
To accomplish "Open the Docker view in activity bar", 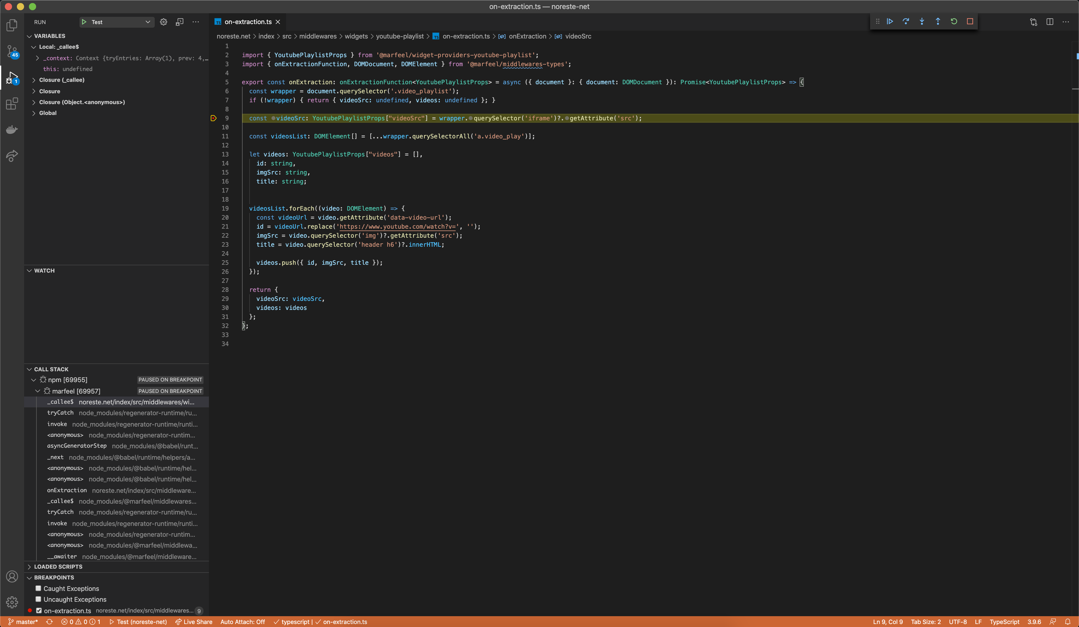I will pyautogui.click(x=12, y=130).
